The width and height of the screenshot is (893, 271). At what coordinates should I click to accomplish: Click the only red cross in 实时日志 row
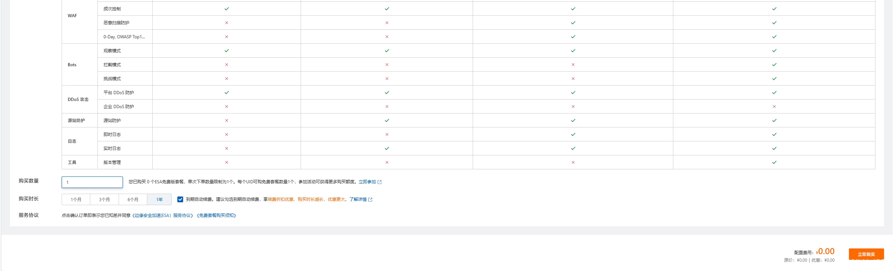(x=226, y=149)
